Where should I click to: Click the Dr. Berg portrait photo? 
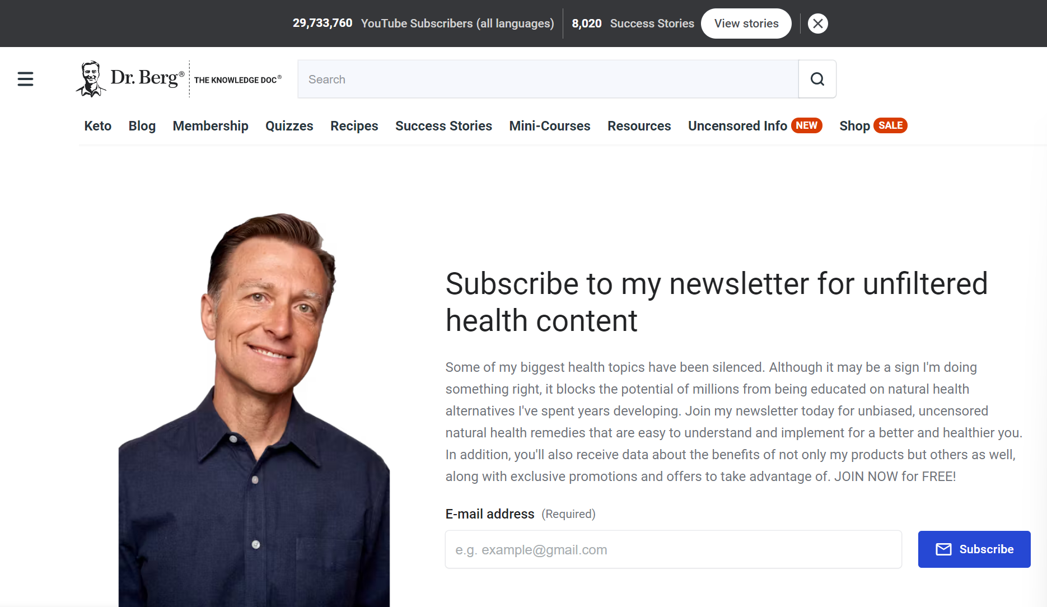254,410
